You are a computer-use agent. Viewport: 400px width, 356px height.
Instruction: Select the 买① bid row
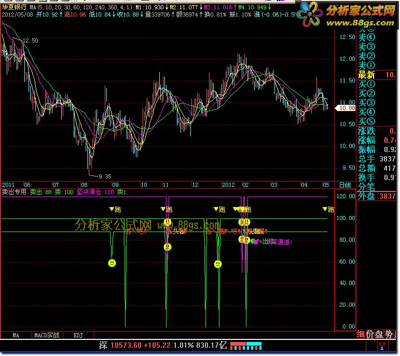pos(377,84)
